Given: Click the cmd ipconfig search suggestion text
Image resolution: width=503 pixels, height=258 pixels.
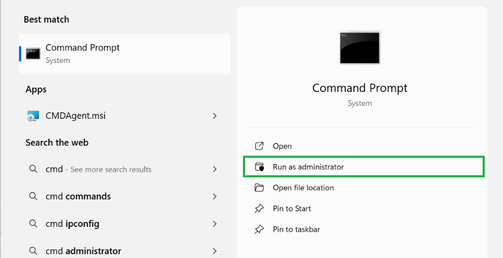Looking at the screenshot, I should pos(73,224).
